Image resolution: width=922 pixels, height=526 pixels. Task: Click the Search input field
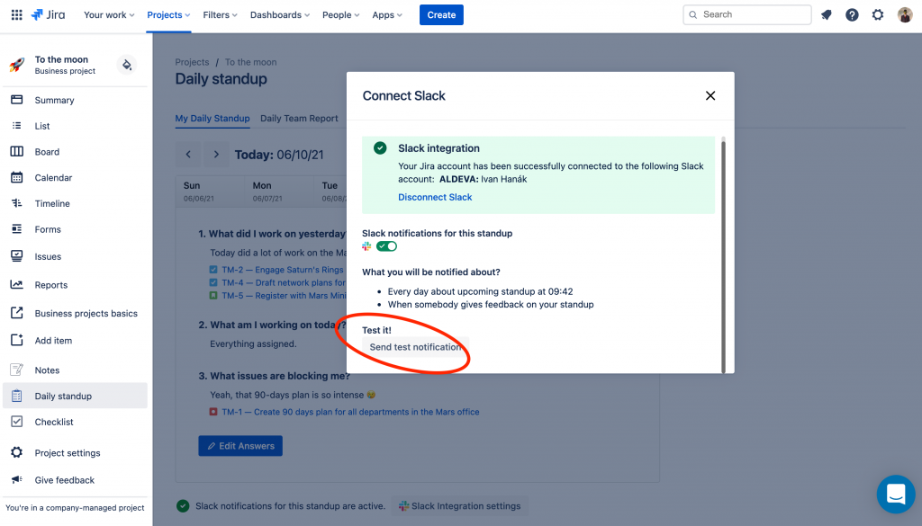(746, 14)
